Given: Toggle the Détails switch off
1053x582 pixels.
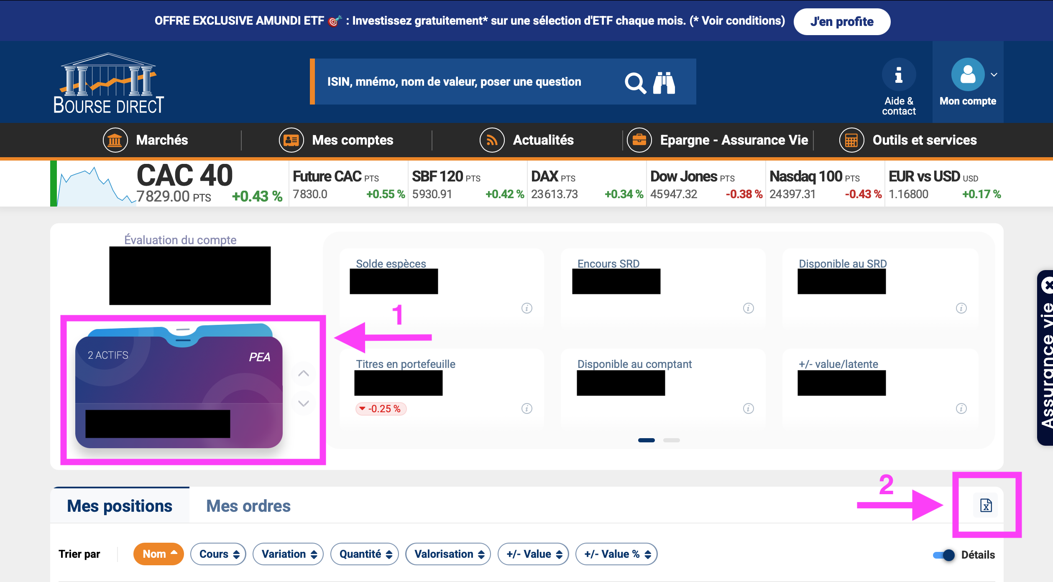Looking at the screenshot, I should point(944,555).
